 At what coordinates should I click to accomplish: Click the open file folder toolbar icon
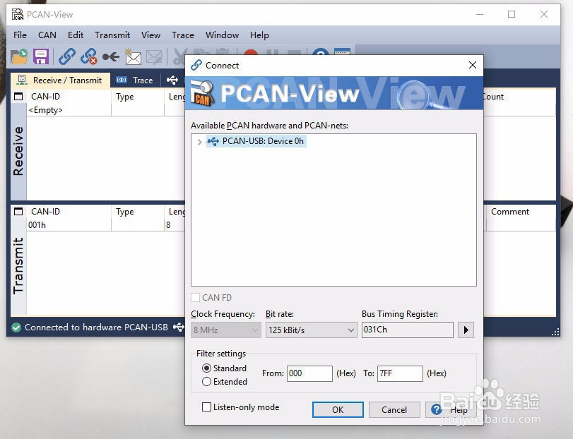[x=18, y=56]
